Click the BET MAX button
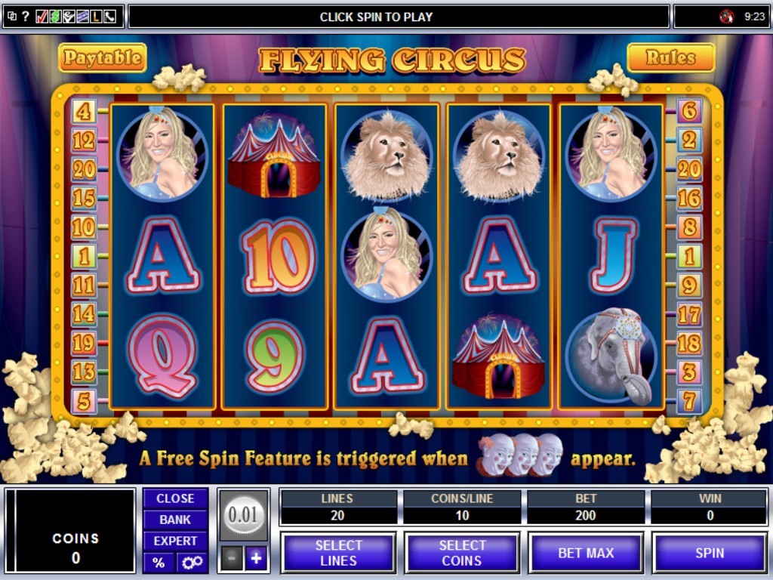The image size is (773, 580). tap(586, 553)
